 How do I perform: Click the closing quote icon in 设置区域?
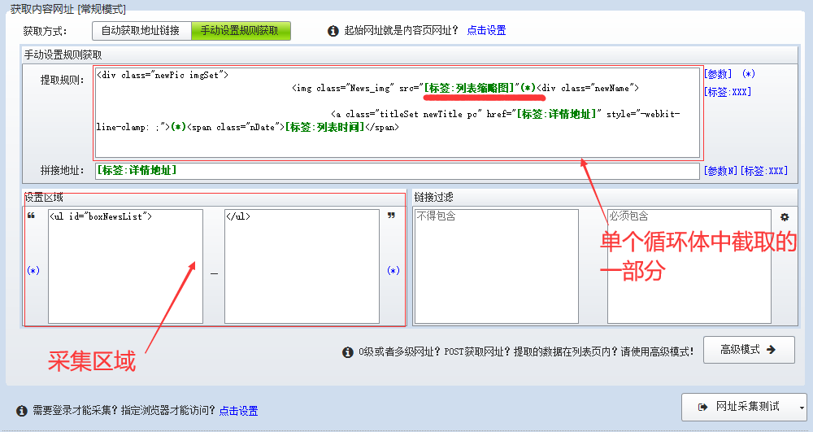click(x=392, y=216)
